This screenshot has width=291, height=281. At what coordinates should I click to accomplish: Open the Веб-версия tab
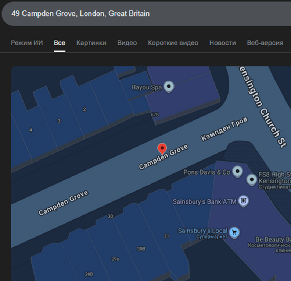point(265,43)
